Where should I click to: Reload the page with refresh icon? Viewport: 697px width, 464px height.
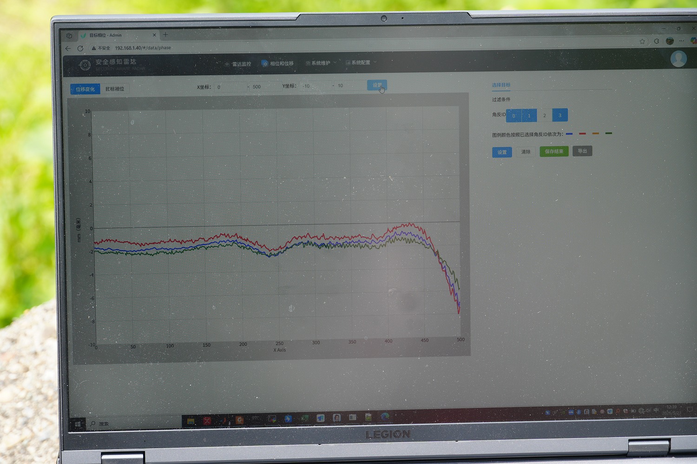pyautogui.click(x=80, y=48)
